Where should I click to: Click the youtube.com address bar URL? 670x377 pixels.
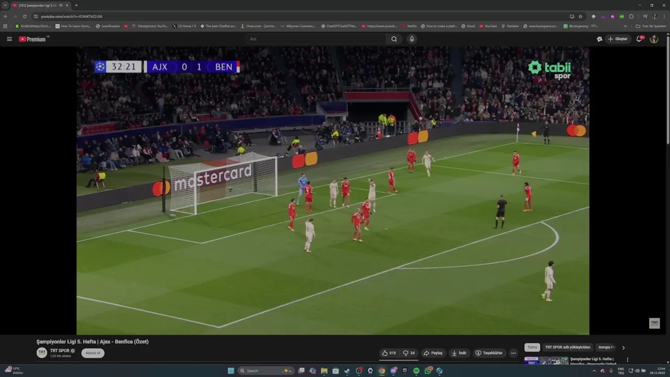pos(72,16)
